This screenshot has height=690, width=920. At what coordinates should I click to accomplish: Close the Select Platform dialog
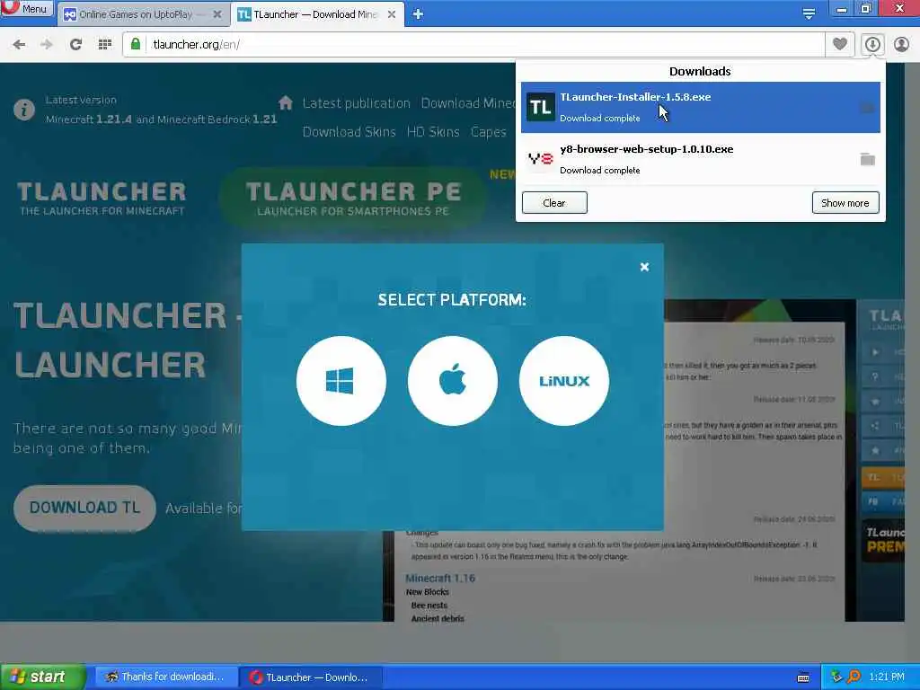[644, 267]
